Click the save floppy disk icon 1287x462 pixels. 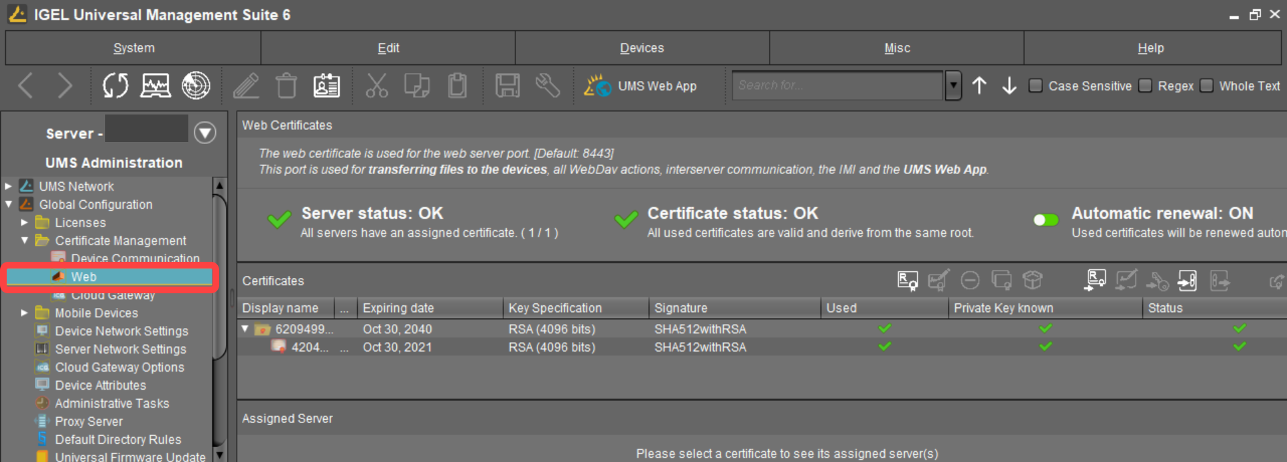(x=507, y=86)
